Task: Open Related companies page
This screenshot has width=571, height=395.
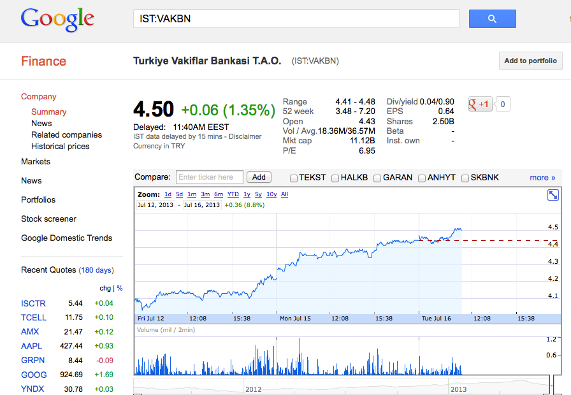Action: pyautogui.click(x=67, y=134)
